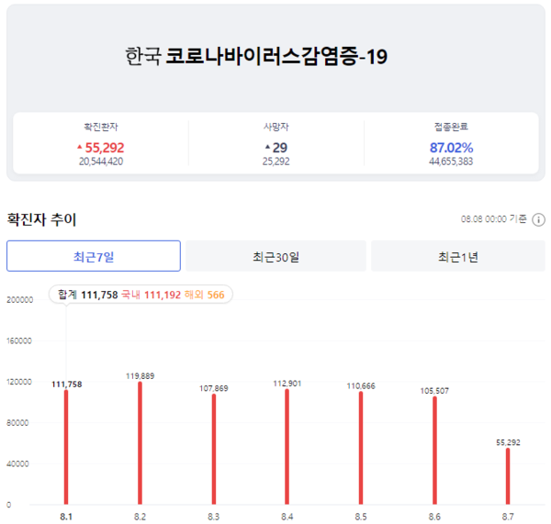The image size is (551, 524).
Task: Click the cumulative total 20,544,420
Action: click(x=101, y=162)
